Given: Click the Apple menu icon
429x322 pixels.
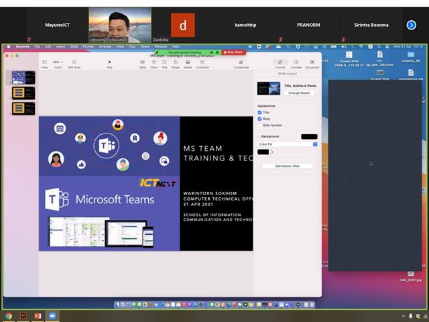Looking at the screenshot, I should tap(9, 46).
